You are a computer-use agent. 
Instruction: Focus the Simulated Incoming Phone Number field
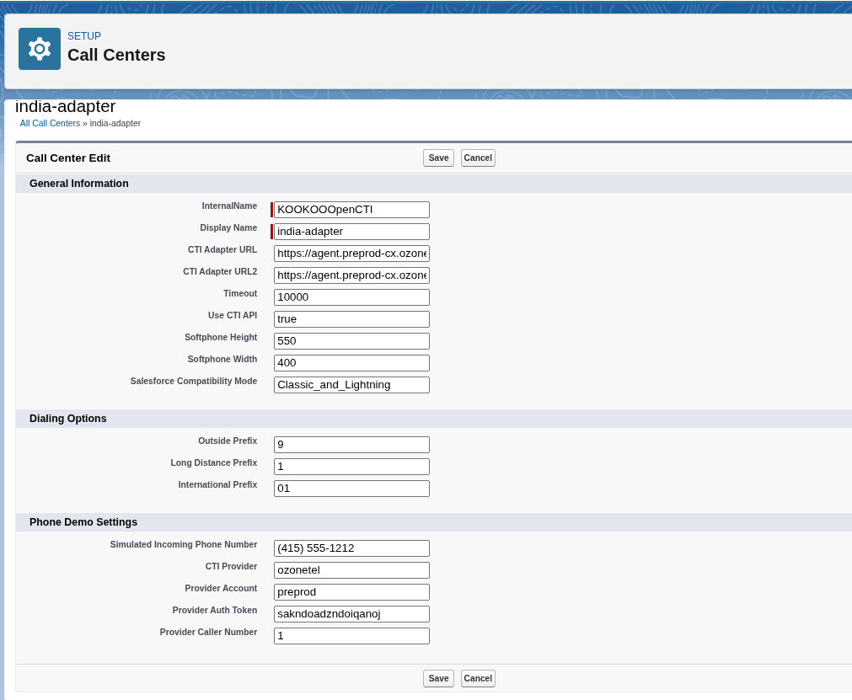(351, 548)
